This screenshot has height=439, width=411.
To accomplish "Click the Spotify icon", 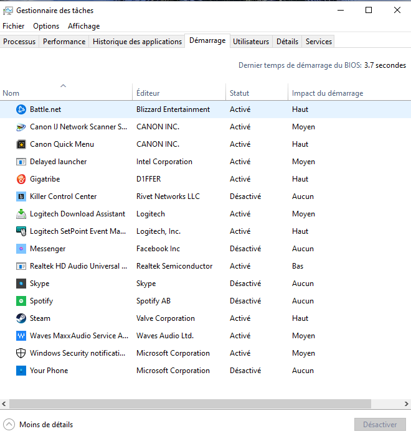I will point(21,301).
